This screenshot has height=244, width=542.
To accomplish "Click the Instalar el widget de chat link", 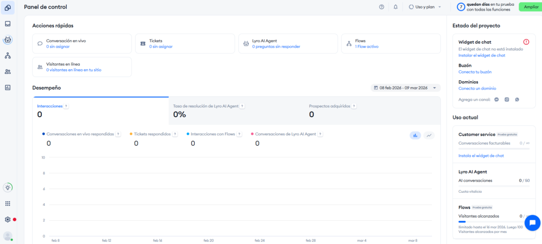I will click(x=482, y=55).
